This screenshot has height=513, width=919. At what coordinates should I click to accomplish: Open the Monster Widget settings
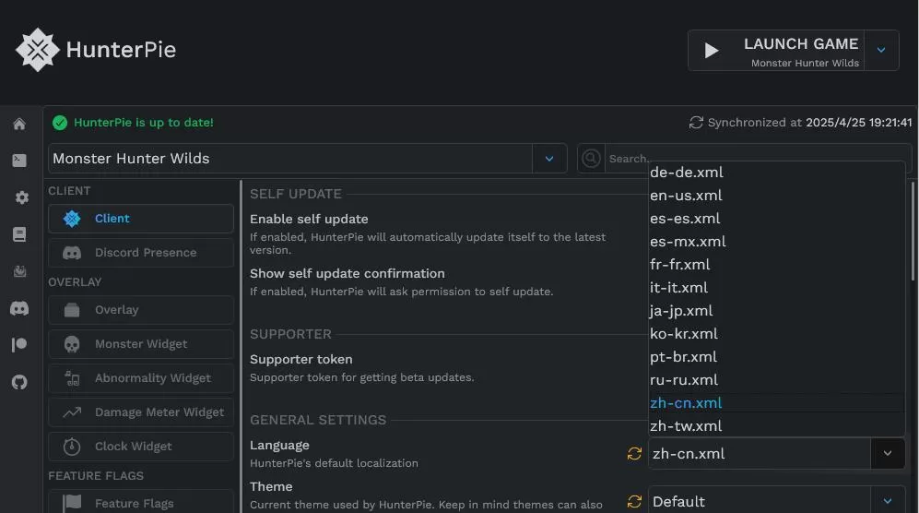click(141, 344)
